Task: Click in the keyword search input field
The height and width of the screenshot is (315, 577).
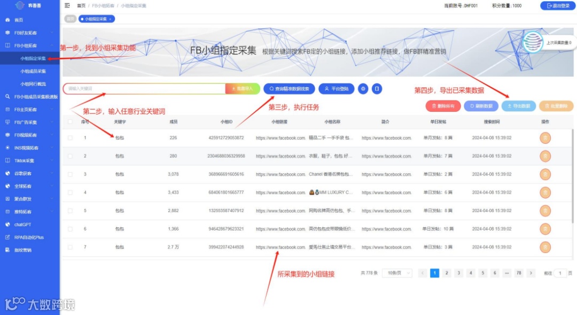Action: point(144,89)
